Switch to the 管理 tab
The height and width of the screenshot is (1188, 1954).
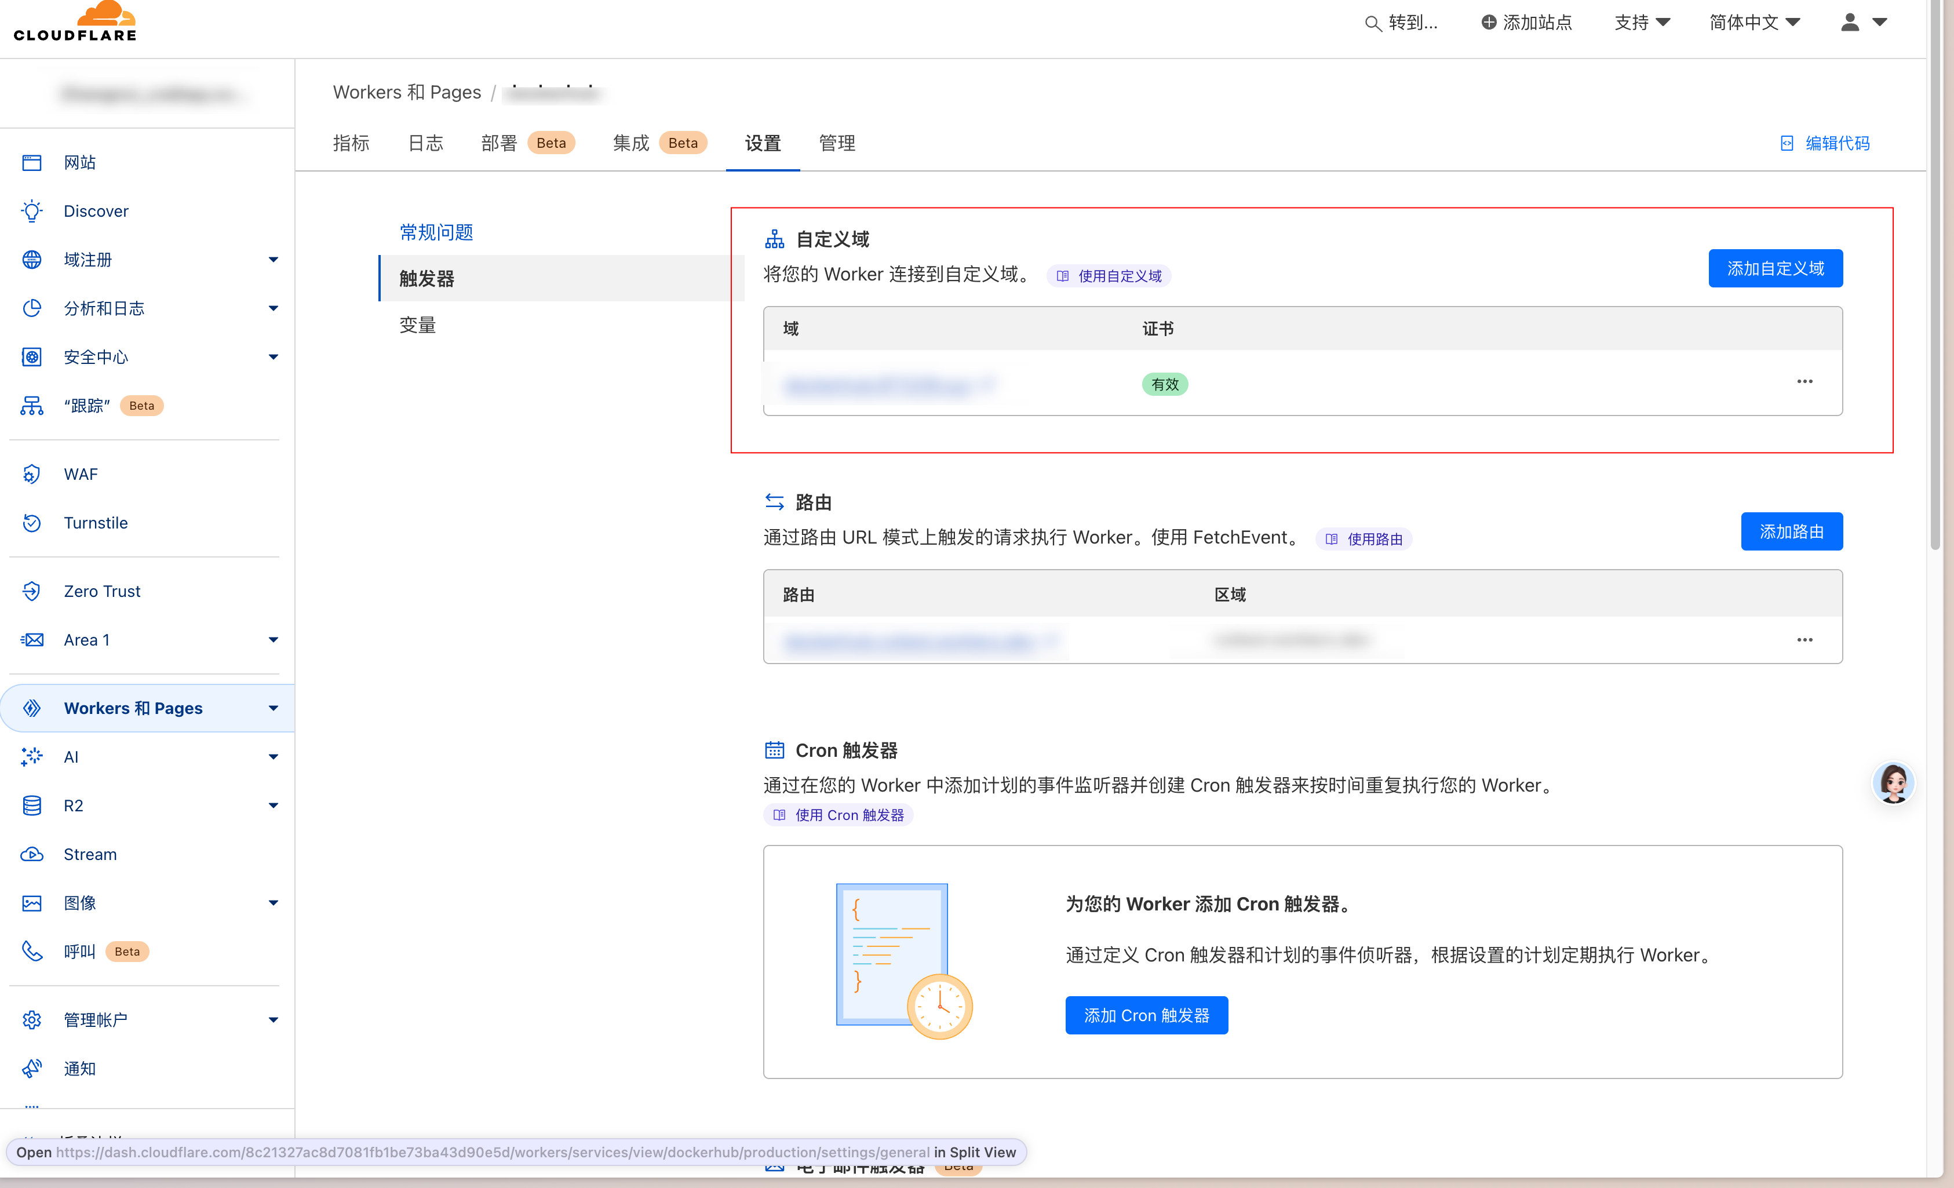click(837, 144)
